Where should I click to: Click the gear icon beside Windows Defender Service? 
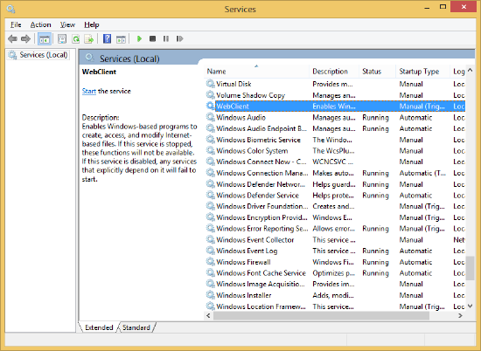point(210,195)
